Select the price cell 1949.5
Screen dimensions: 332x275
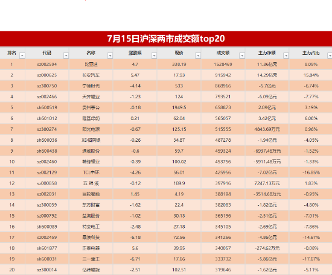179,107
